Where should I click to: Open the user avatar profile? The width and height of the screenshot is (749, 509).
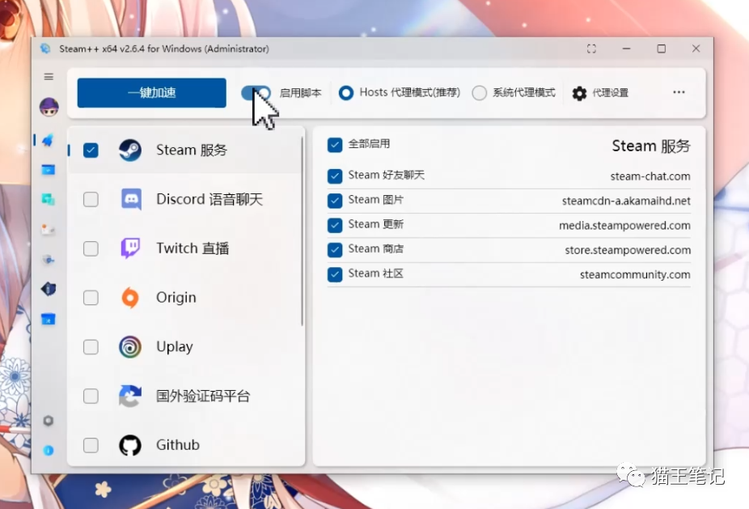coord(49,107)
